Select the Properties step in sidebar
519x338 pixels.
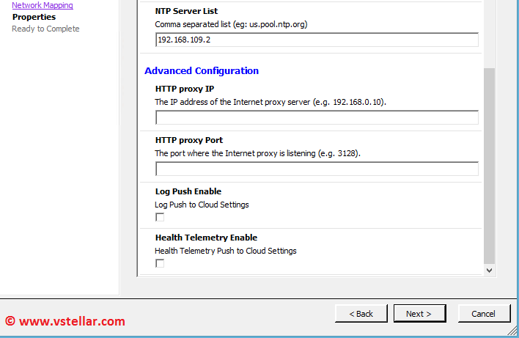pos(34,17)
